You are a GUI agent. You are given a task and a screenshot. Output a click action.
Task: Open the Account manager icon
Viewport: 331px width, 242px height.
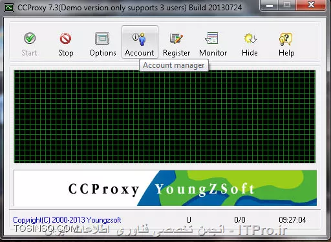(139, 39)
